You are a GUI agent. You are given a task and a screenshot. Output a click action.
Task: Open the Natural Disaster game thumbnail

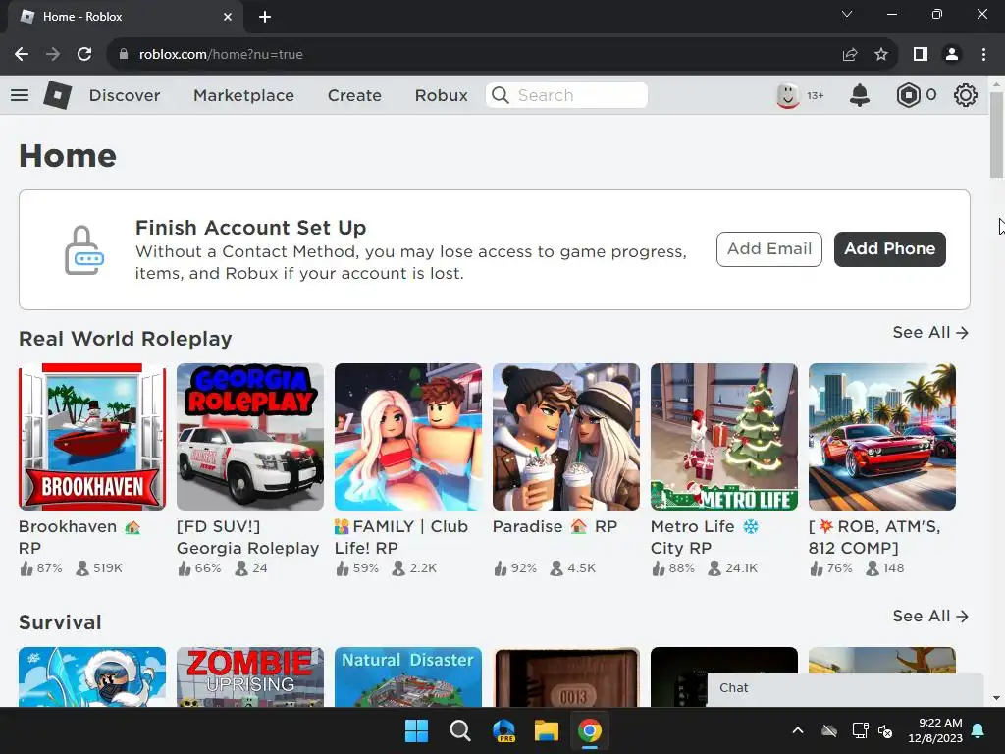click(408, 676)
